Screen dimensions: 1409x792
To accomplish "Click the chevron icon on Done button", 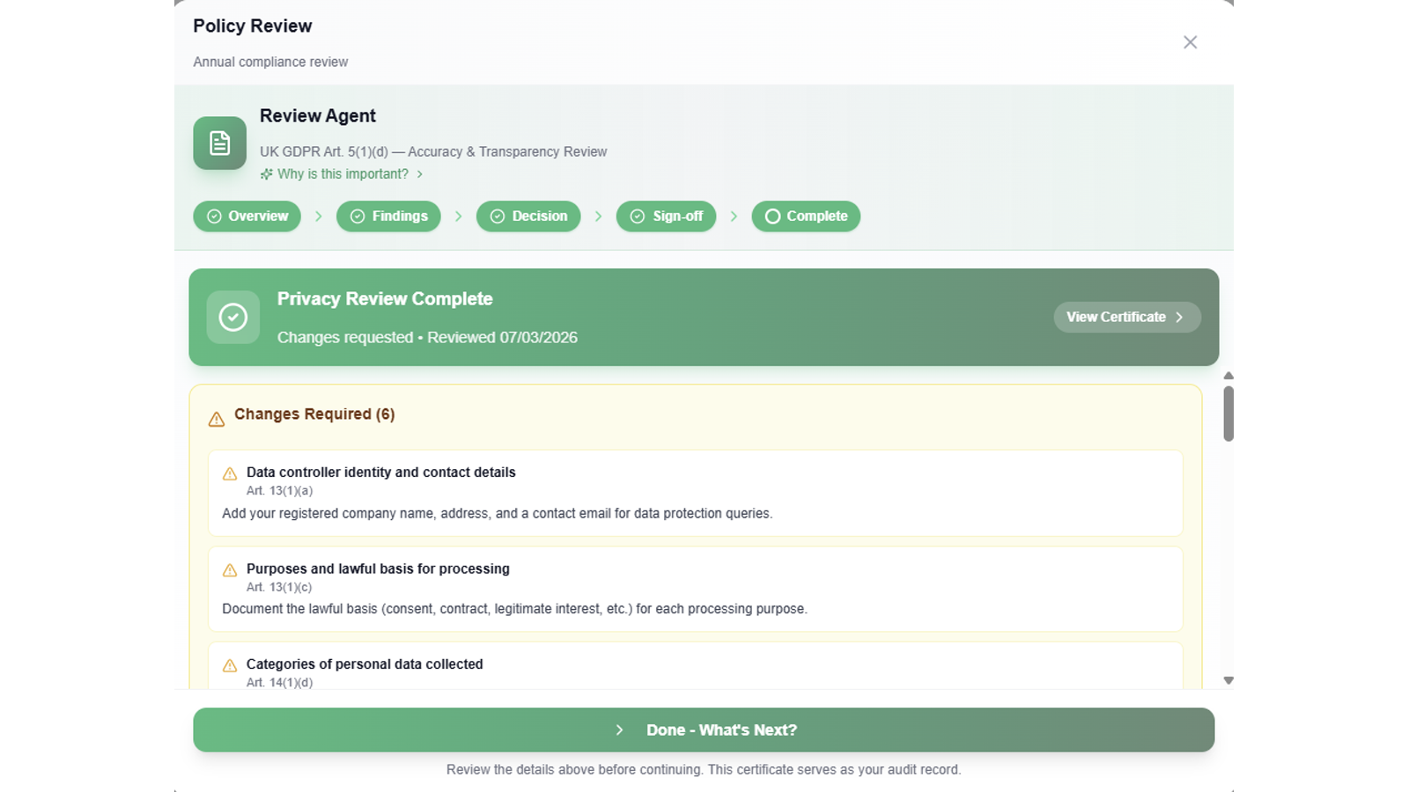I will [x=620, y=730].
